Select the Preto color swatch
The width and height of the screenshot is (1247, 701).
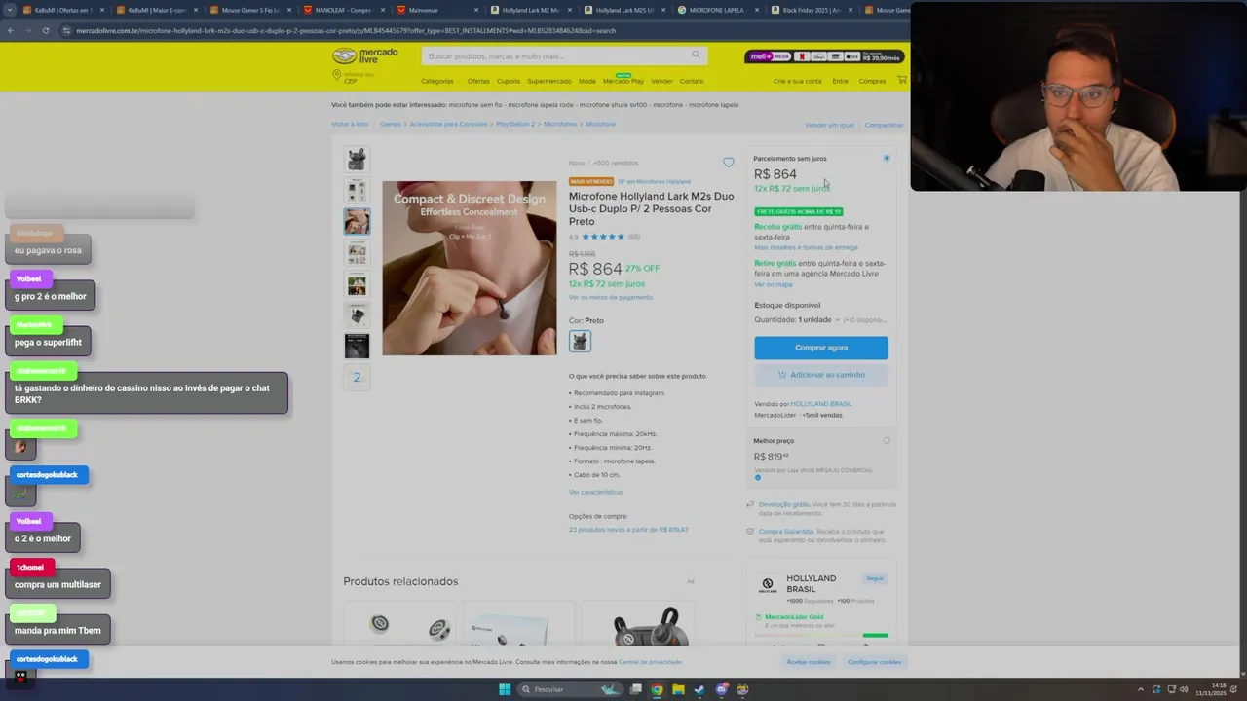click(580, 341)
